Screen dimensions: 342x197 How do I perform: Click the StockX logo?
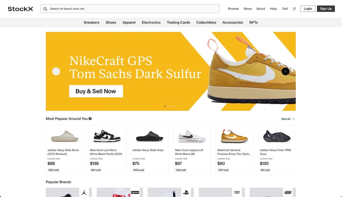click(x=20, y=9)
